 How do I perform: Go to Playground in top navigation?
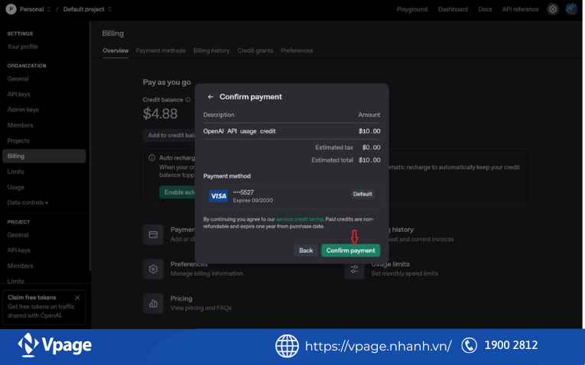[x=412, y=9]
